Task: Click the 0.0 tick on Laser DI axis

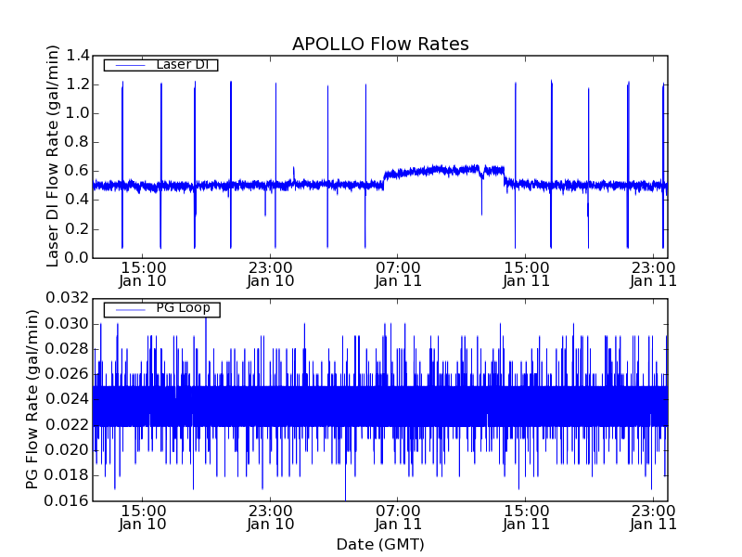Action: tap(78, 258)
